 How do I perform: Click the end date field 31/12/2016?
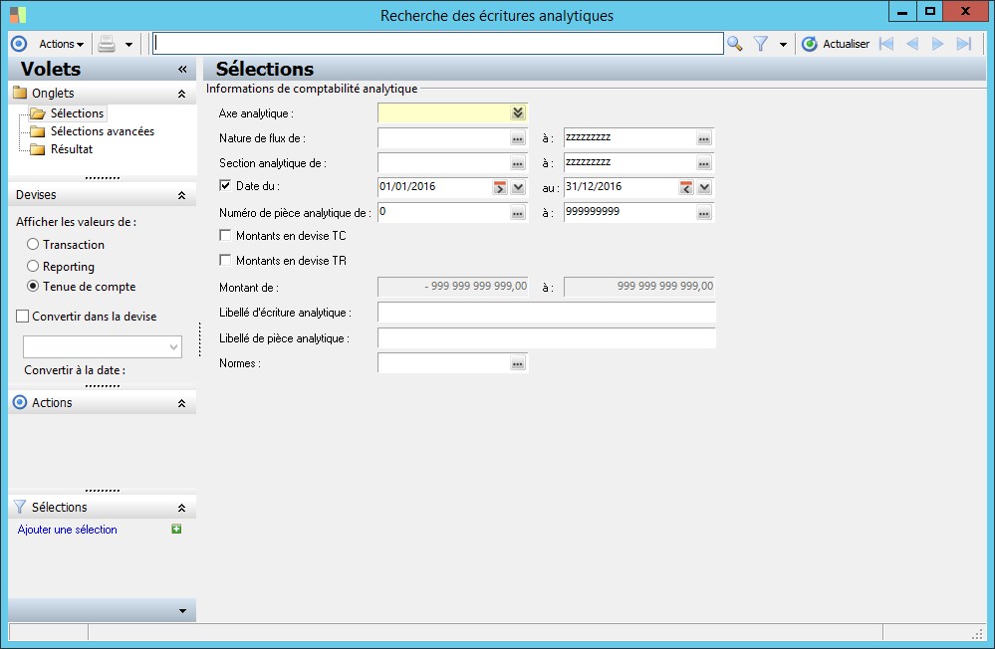[621, 186]
